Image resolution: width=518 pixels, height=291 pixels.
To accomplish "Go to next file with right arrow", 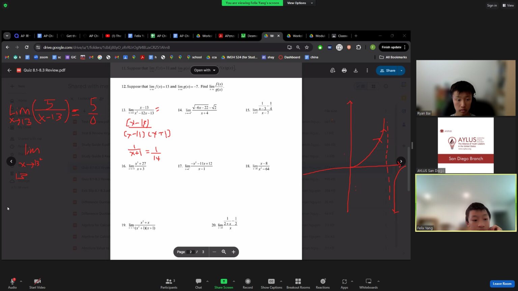I will click(x=401, y=161).
